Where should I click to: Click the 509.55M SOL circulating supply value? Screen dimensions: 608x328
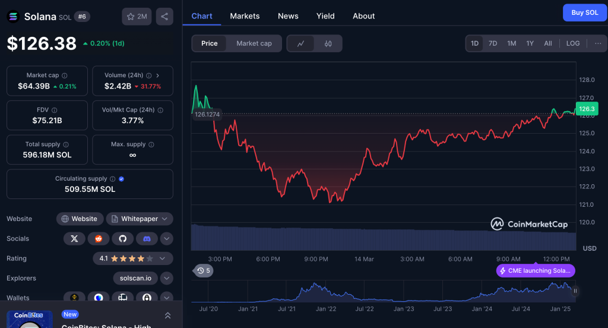[x=90, y=190]
